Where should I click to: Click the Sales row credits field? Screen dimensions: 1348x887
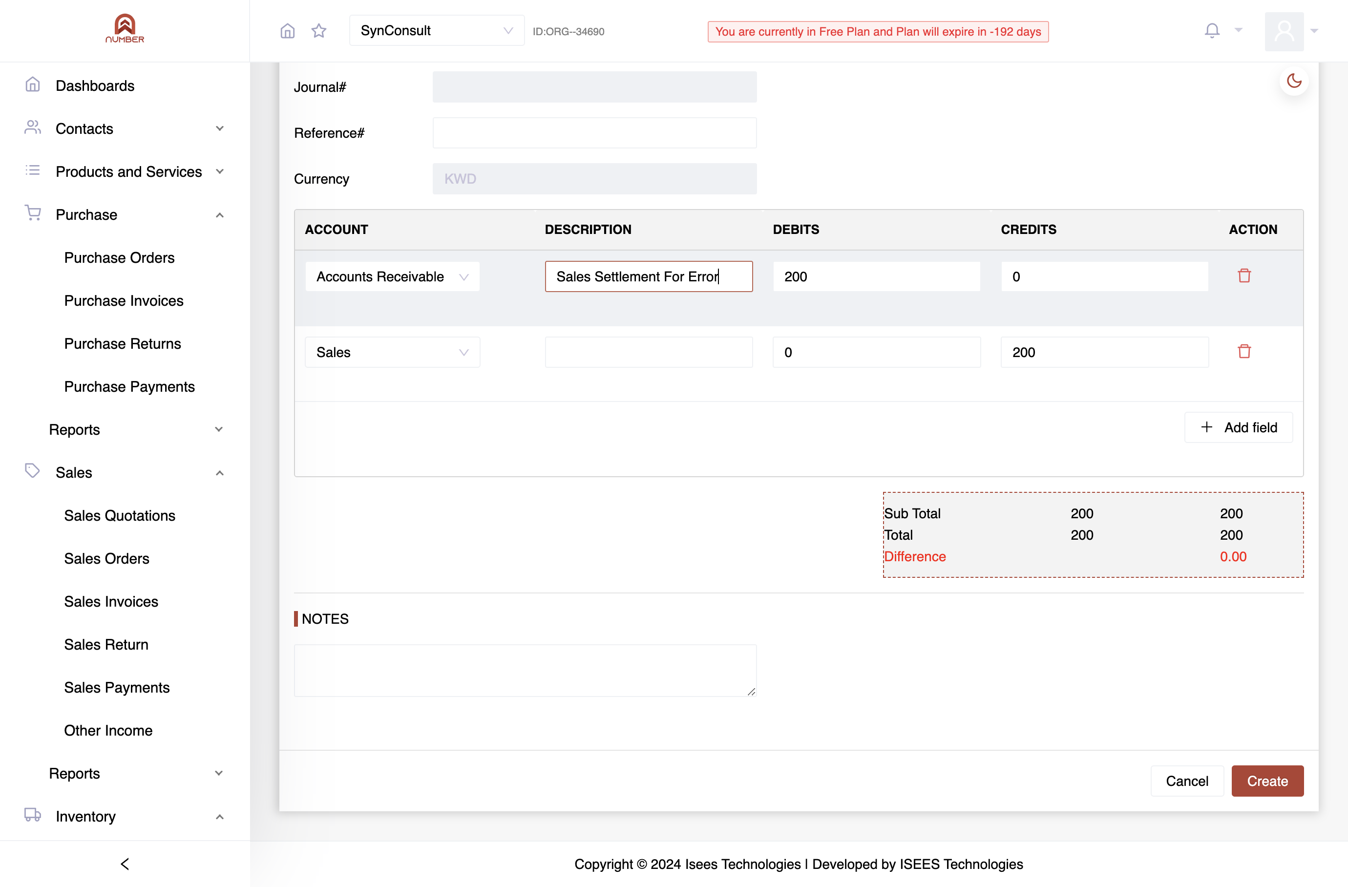tap(1105, 352)
